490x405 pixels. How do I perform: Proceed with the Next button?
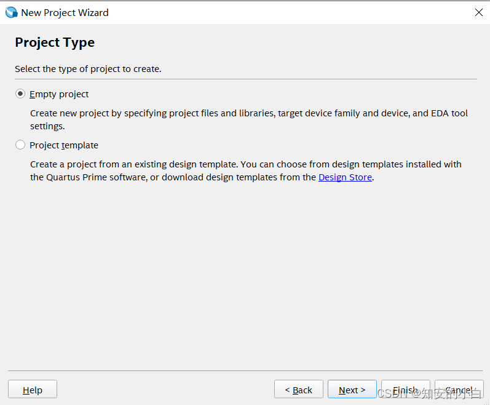352,390
